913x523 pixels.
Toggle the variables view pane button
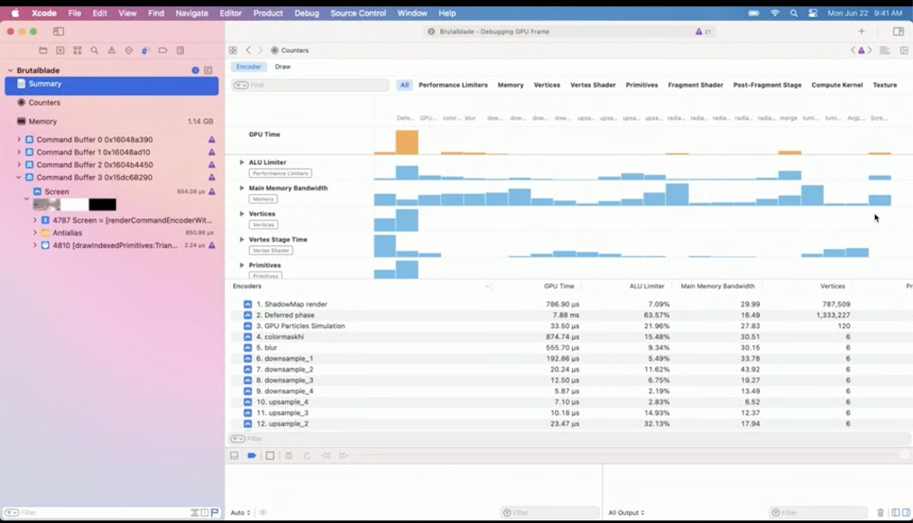[x=896, y=512]
